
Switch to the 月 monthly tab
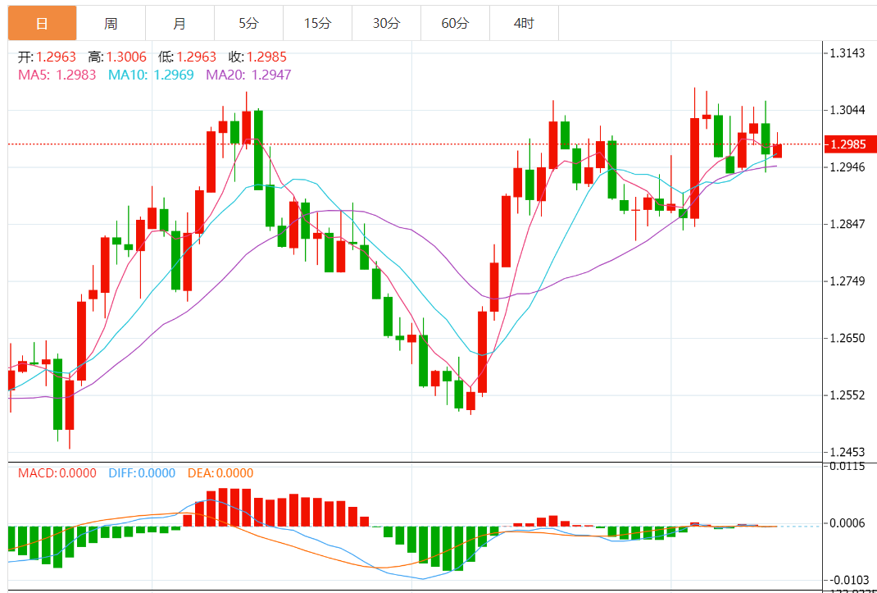179,24
